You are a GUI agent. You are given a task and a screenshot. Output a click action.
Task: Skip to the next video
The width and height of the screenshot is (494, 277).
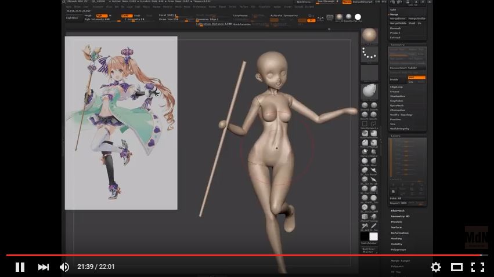tap(44, 267)
